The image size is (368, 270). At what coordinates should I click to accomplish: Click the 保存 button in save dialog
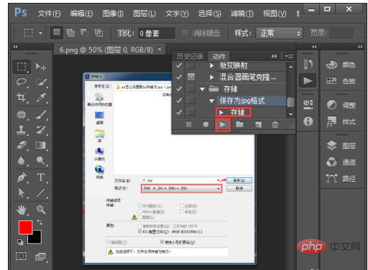[239, 180]
